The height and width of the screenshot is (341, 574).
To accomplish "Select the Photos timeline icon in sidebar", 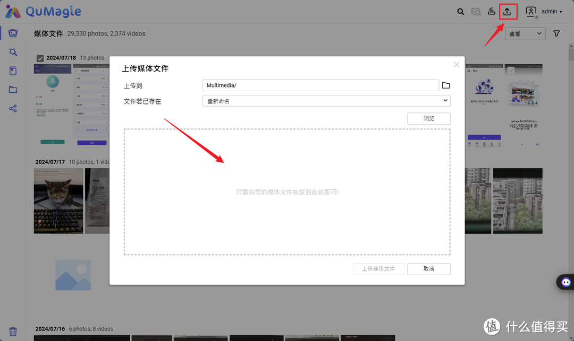I will (13, 33).
